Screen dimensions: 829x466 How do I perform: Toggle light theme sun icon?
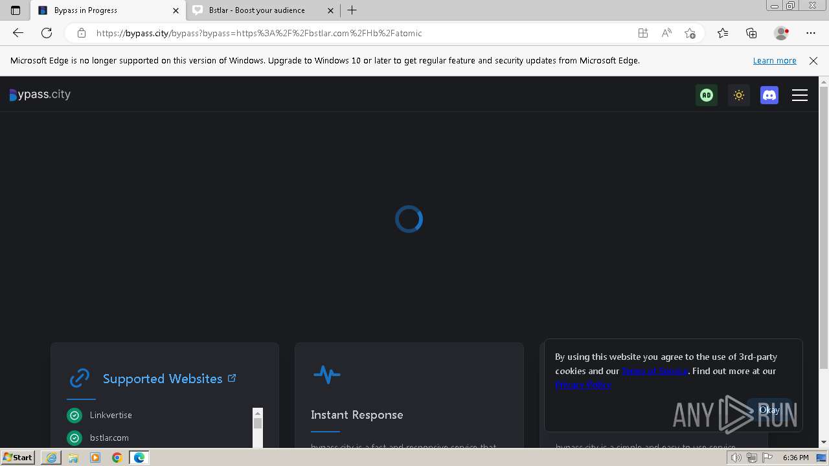coord(738,95)
